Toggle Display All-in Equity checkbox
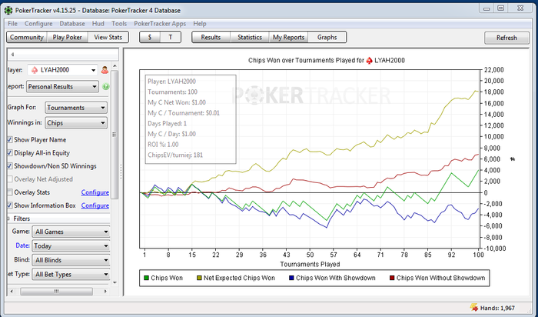 pyautogui.click(x=10, y=153)
